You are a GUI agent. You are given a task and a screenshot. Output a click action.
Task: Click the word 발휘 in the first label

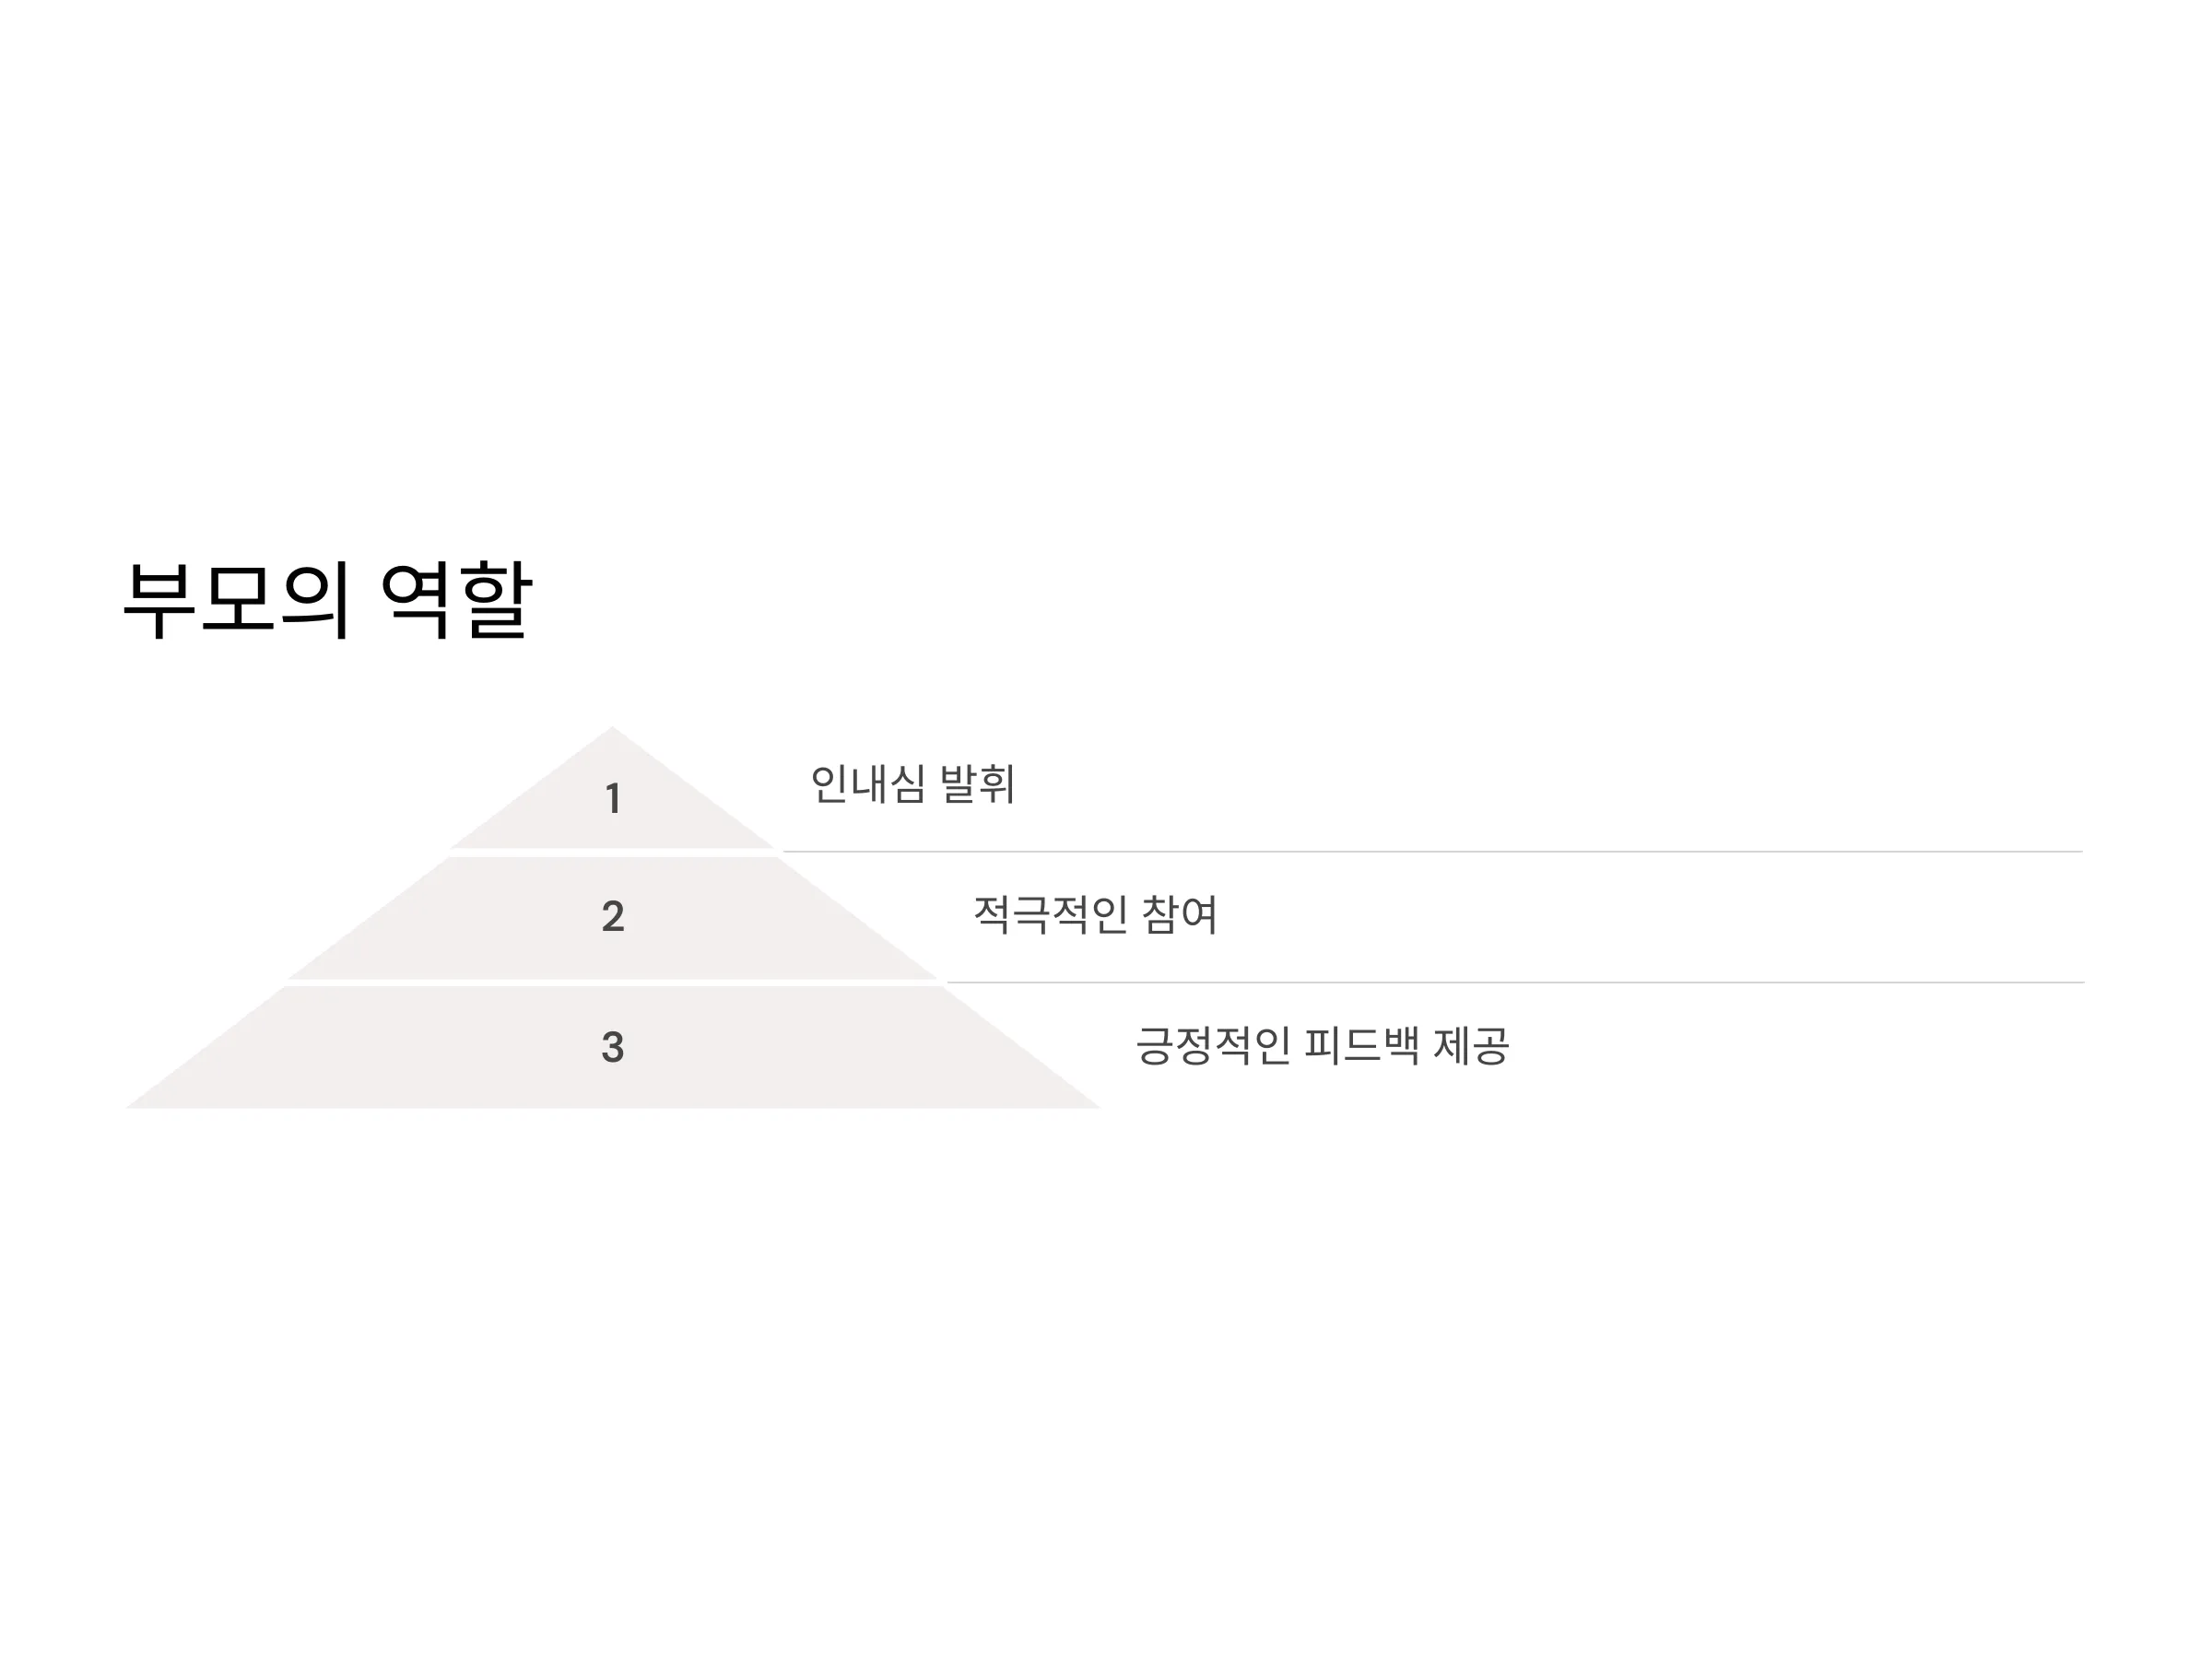coord(978,784)
